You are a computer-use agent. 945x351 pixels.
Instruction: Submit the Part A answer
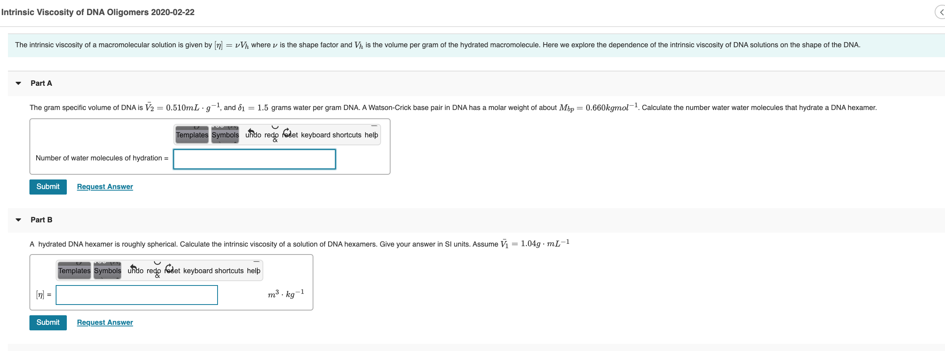(48, 187)
